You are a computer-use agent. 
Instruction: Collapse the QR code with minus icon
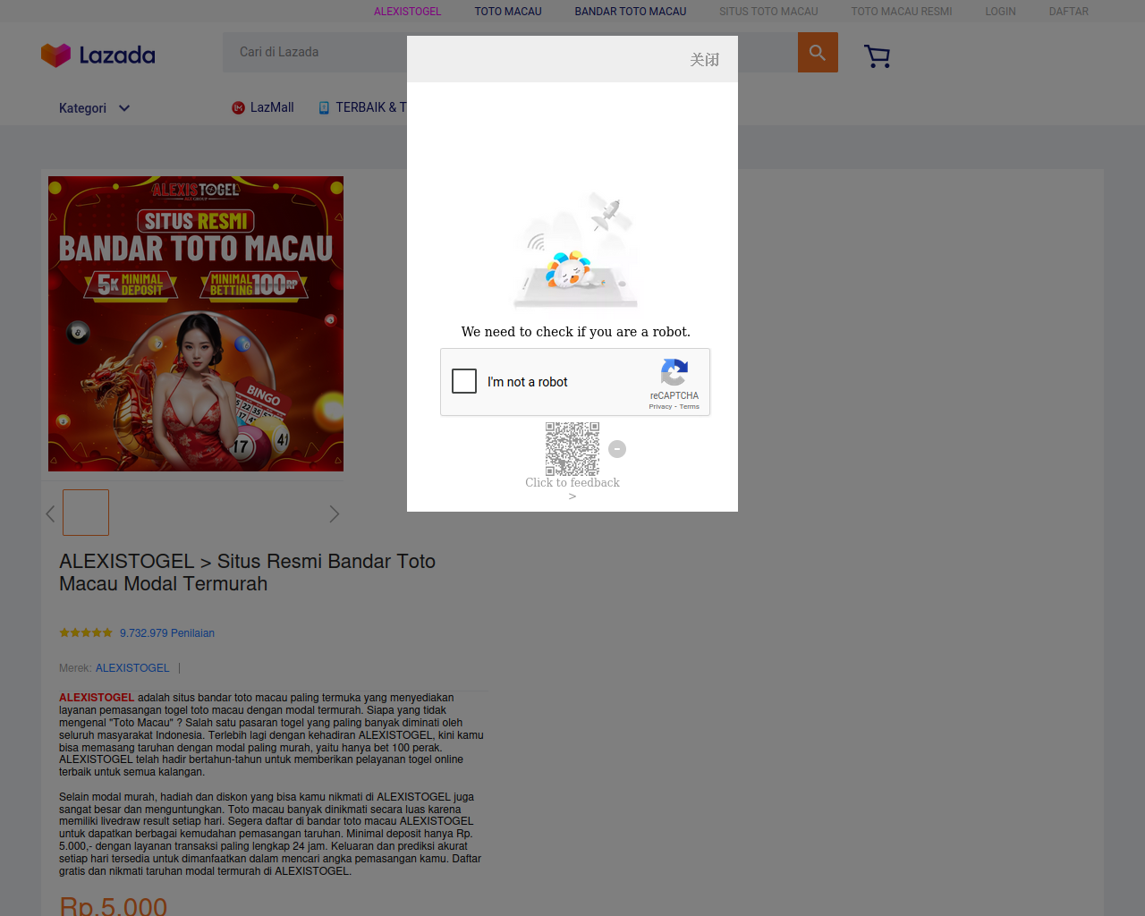[x=617, y=449]
